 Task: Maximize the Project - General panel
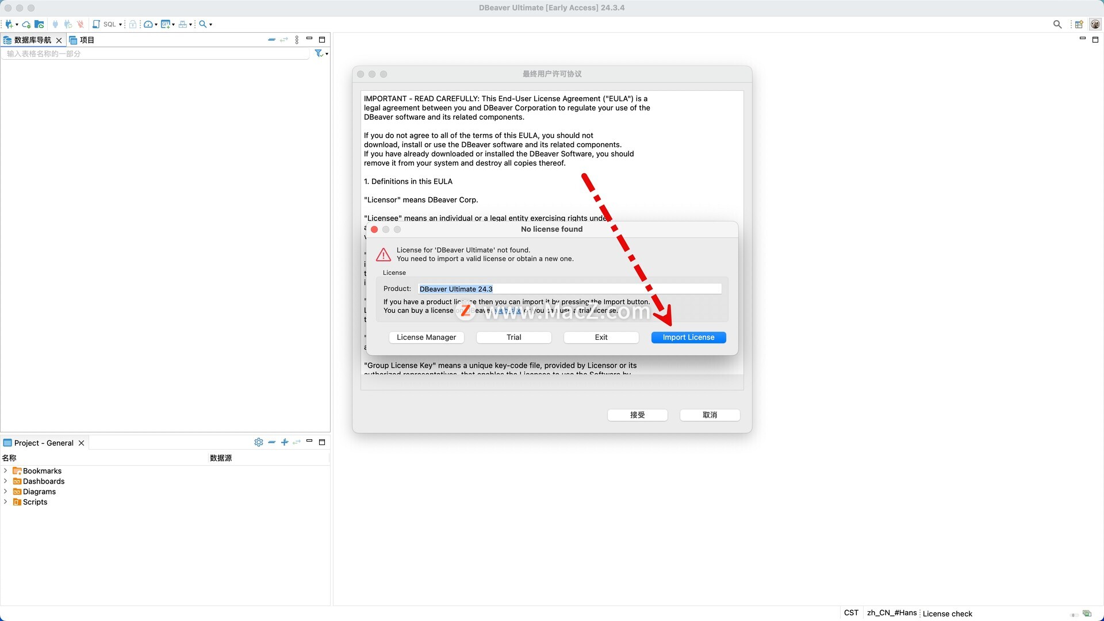(x=322, y=442)
